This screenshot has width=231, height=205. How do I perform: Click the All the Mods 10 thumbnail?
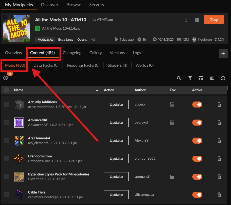17,29
